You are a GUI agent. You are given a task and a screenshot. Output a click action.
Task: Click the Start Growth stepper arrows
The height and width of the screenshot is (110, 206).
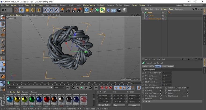pyautogui.click(x=171, y=82)
